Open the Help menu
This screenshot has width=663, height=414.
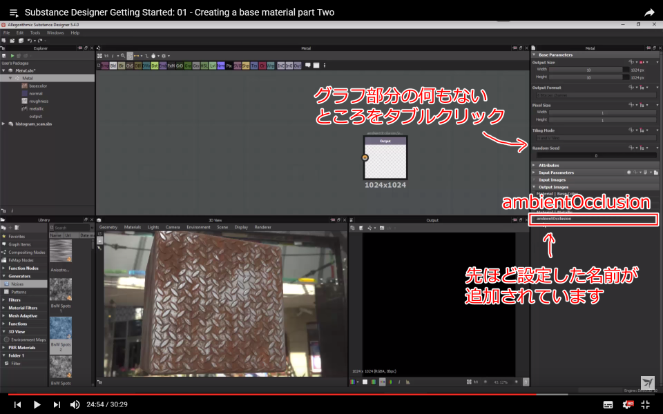pos(75,32)
